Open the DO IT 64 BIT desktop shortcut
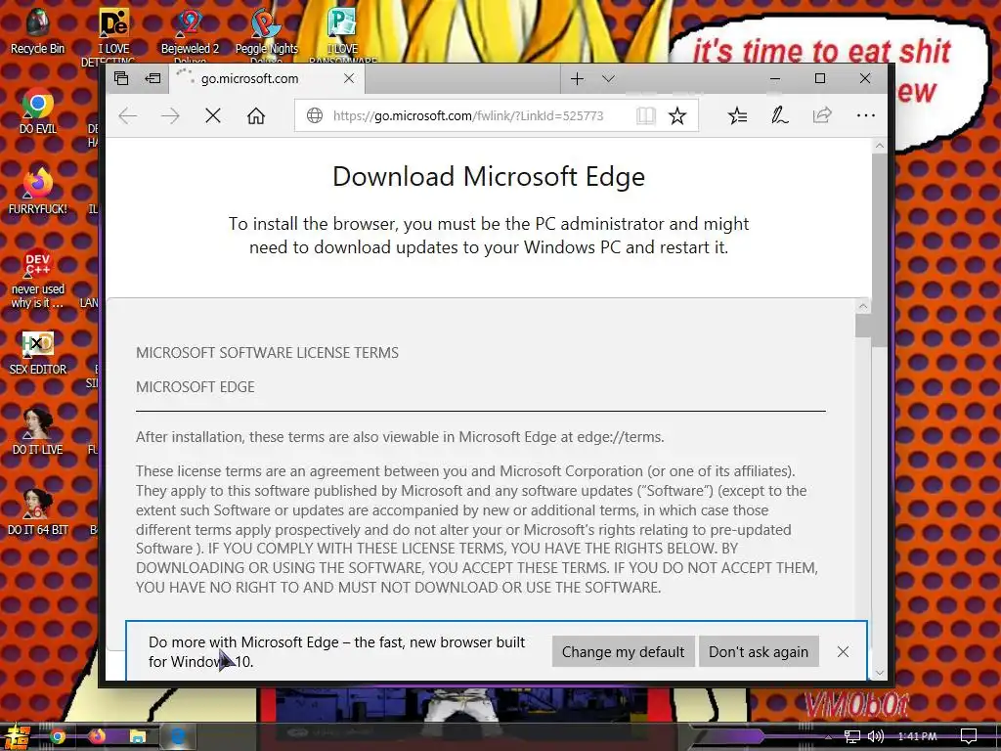 click(x=38, y=512)
